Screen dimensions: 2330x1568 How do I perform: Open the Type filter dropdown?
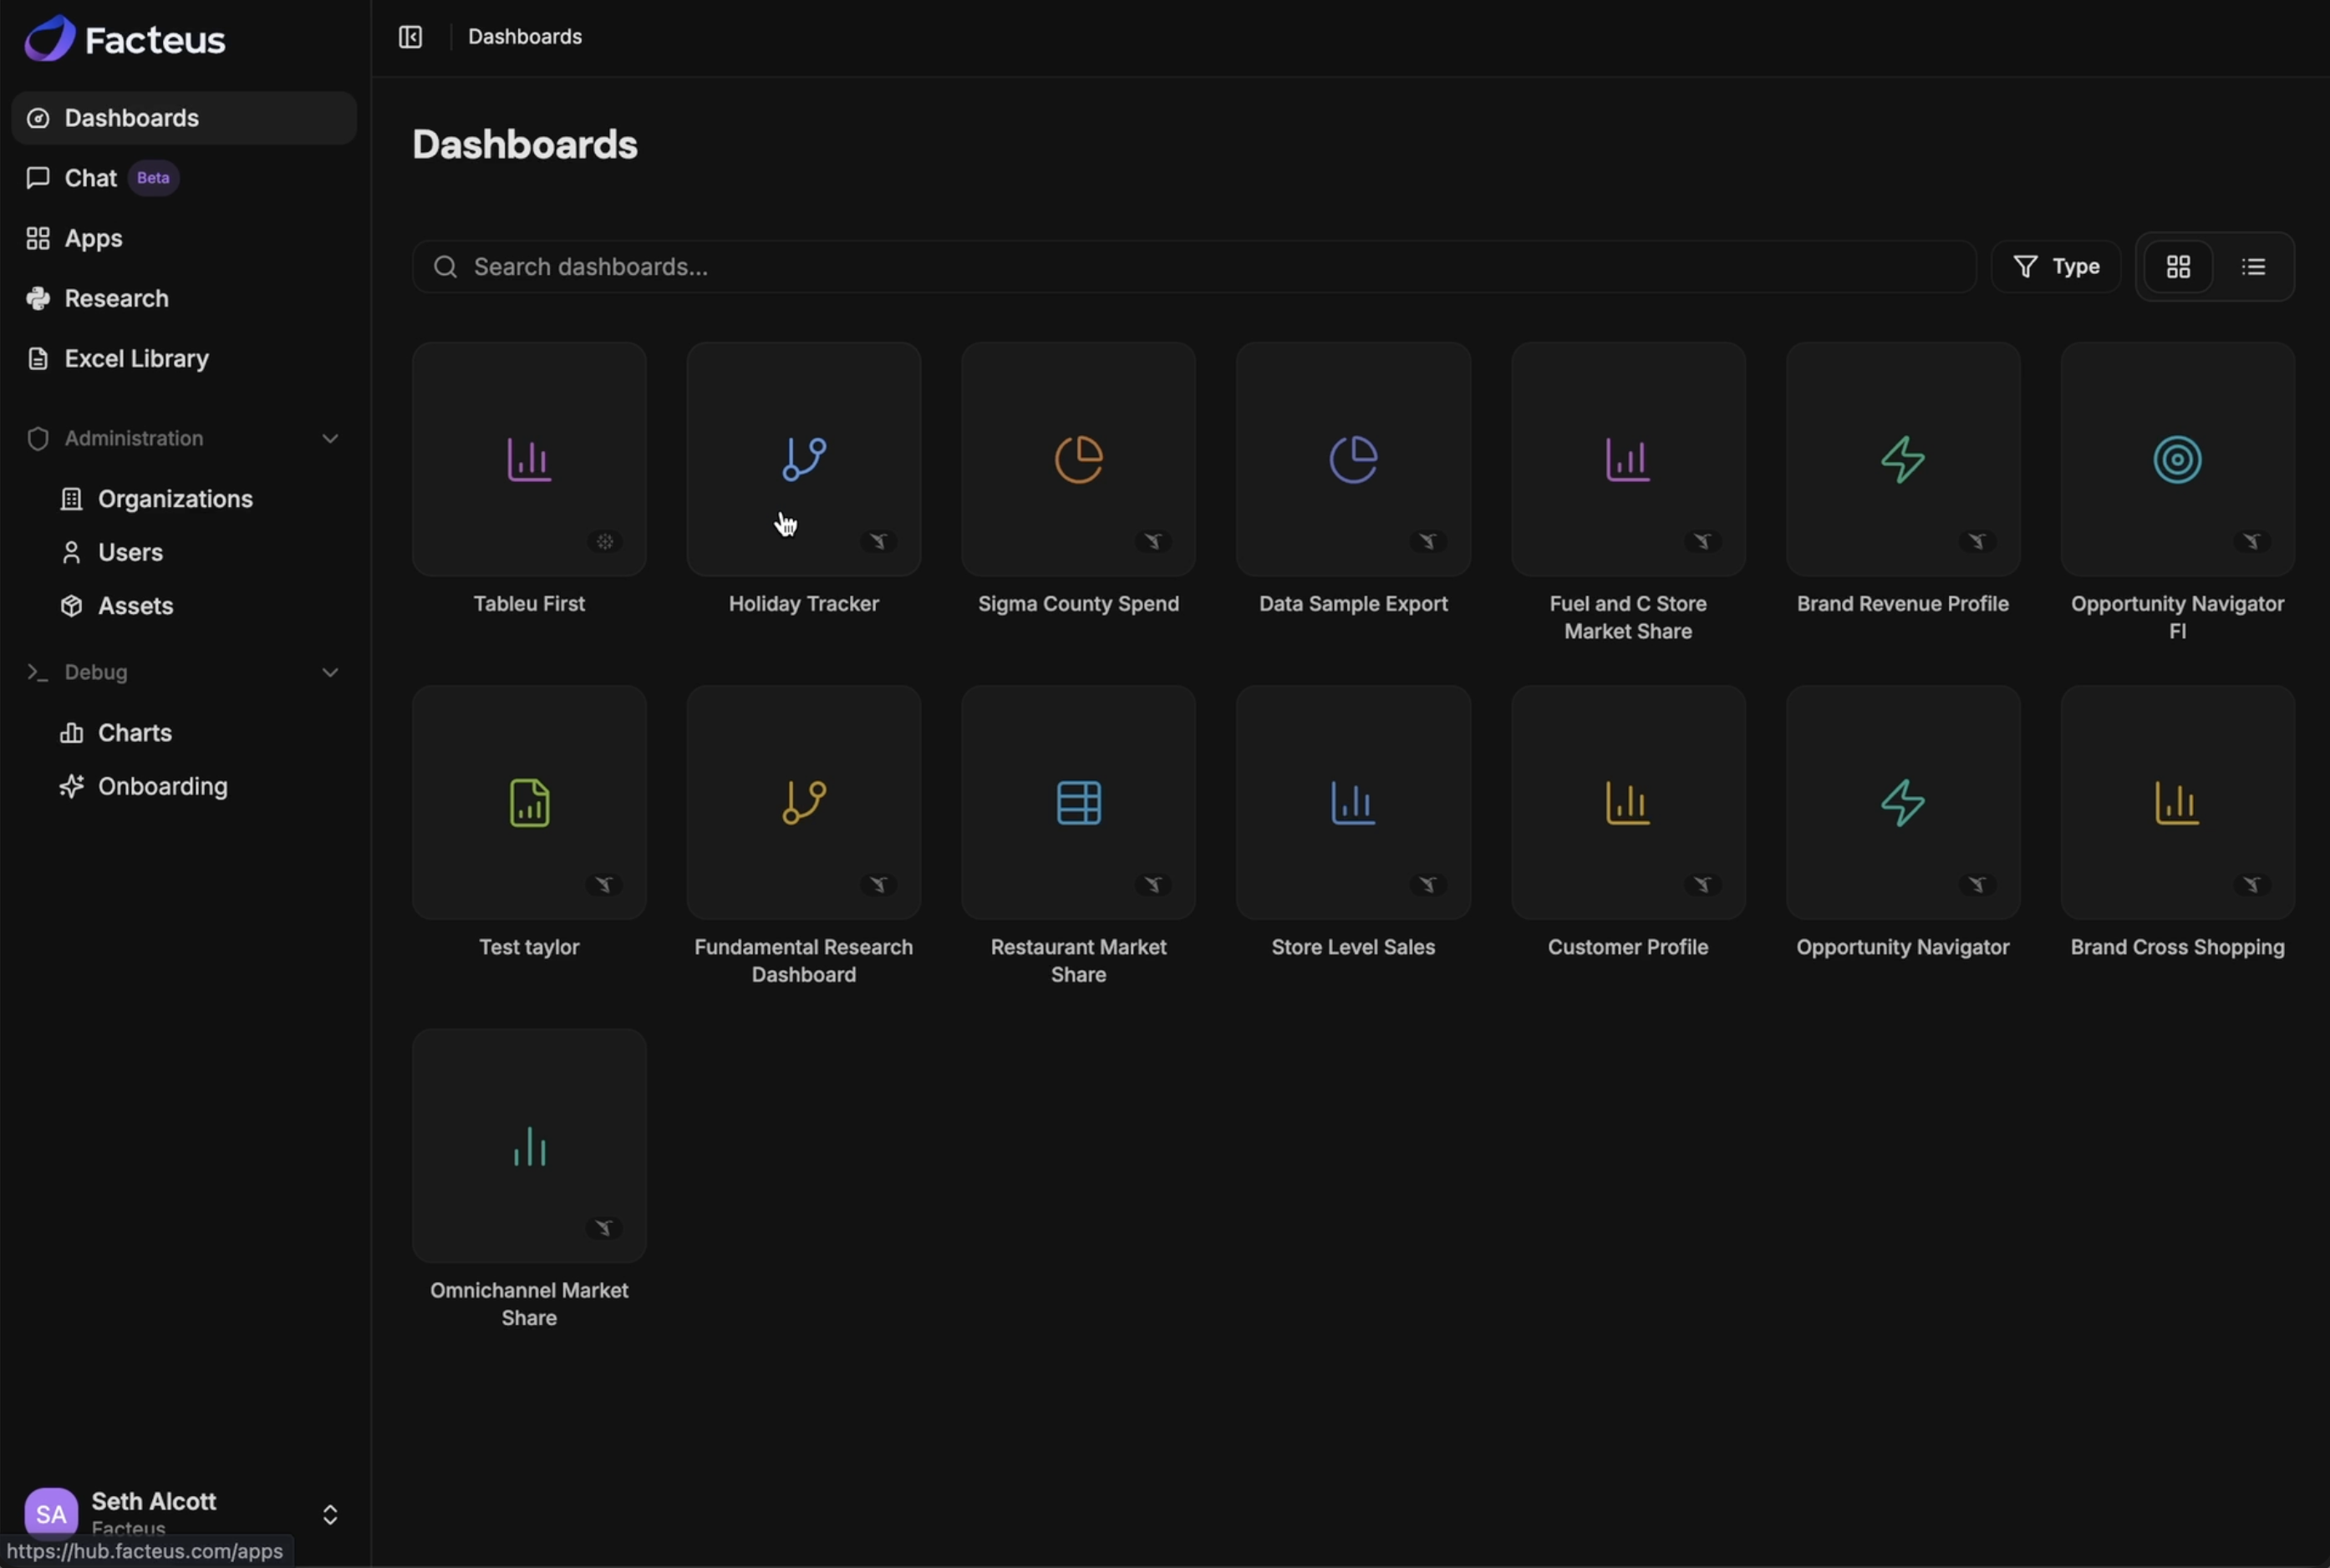[2056, 267]
